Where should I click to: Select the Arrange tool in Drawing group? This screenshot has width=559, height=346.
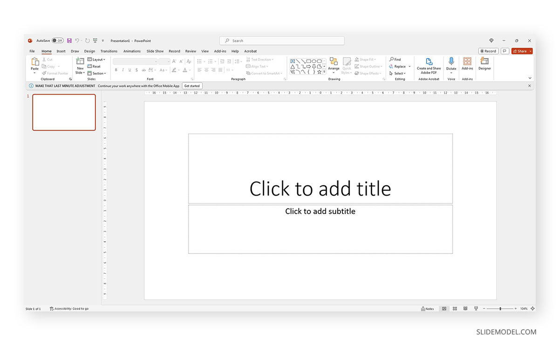(334, 65)
